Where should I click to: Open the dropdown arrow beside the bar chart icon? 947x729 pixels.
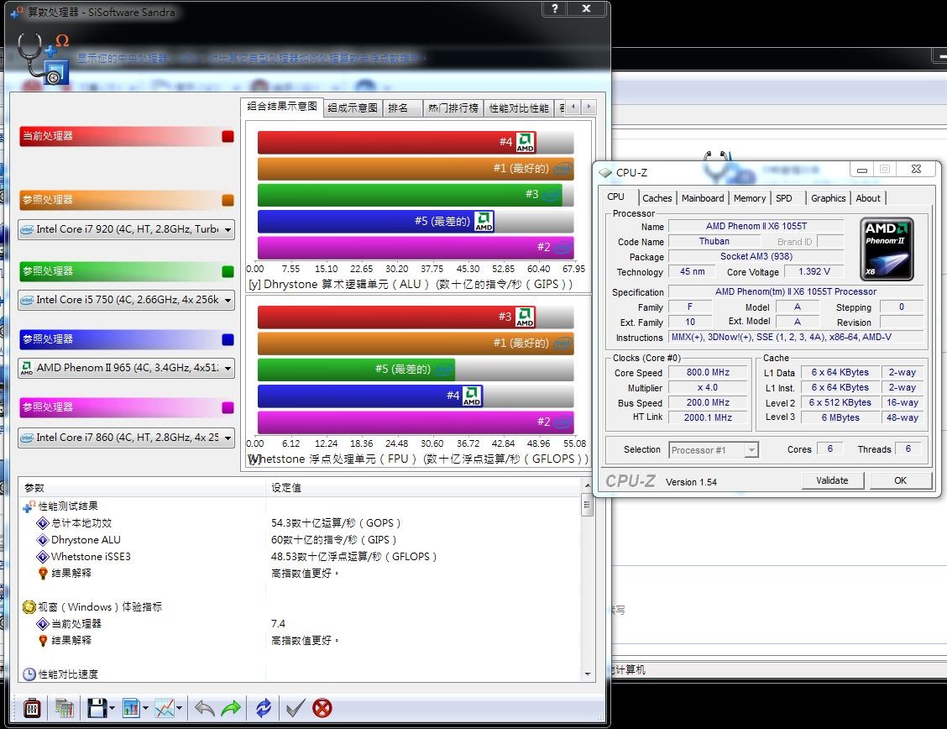pyautogui.click(x=145, y=709)
